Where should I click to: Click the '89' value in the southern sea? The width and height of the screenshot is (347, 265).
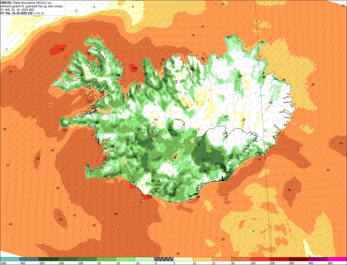(116, 214)
